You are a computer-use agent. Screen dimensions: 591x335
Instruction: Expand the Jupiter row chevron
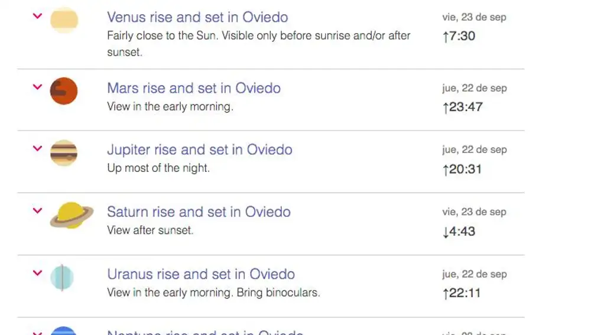point(37,148)
